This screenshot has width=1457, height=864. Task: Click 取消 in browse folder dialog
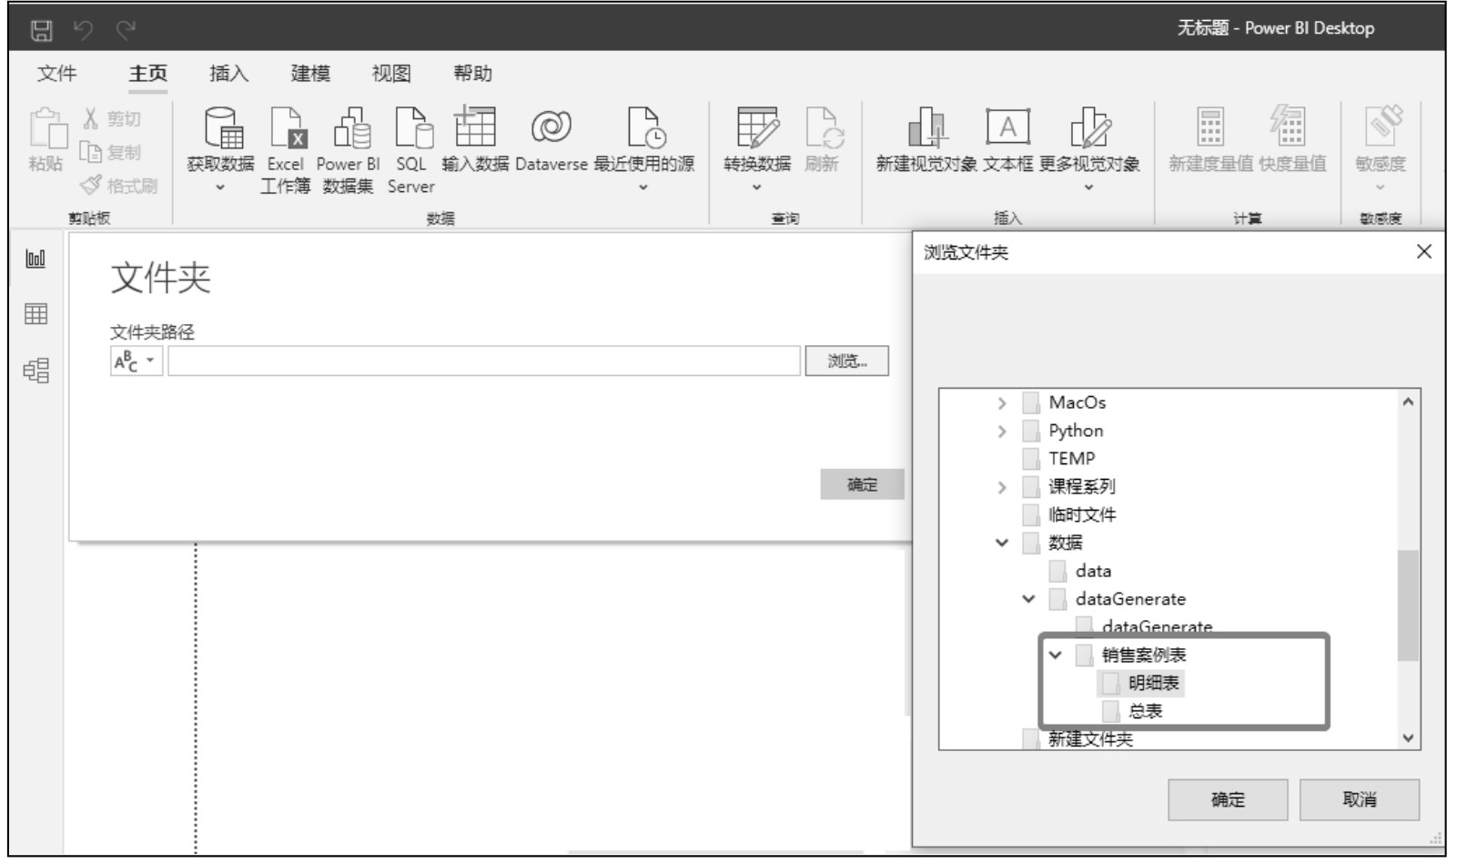pyautogui.click(x=1360, y=800)
